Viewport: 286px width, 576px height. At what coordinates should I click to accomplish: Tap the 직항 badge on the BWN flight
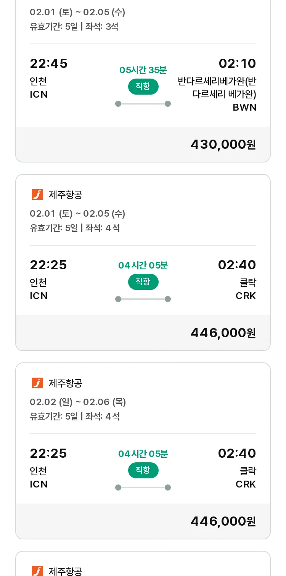click(x=143, y=87)
